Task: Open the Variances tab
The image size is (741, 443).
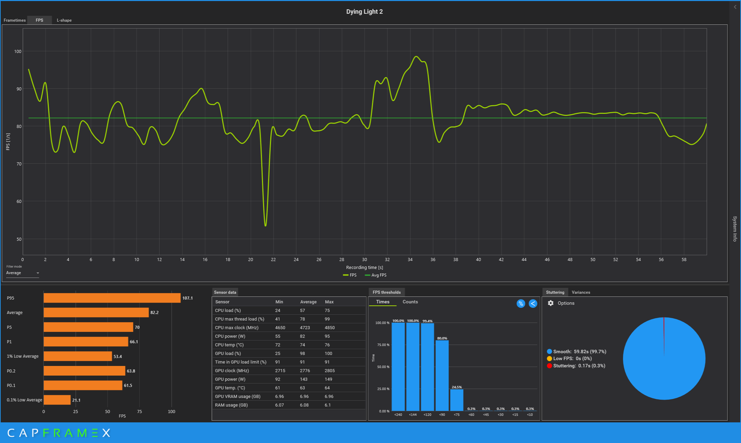Action: [x=581, y=292]
